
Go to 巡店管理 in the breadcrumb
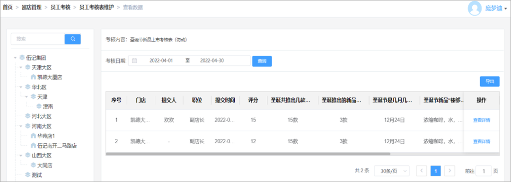32,8
